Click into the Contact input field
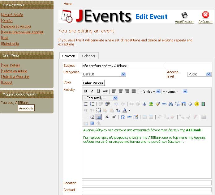 pyautogui.click(x=147, y=190)
